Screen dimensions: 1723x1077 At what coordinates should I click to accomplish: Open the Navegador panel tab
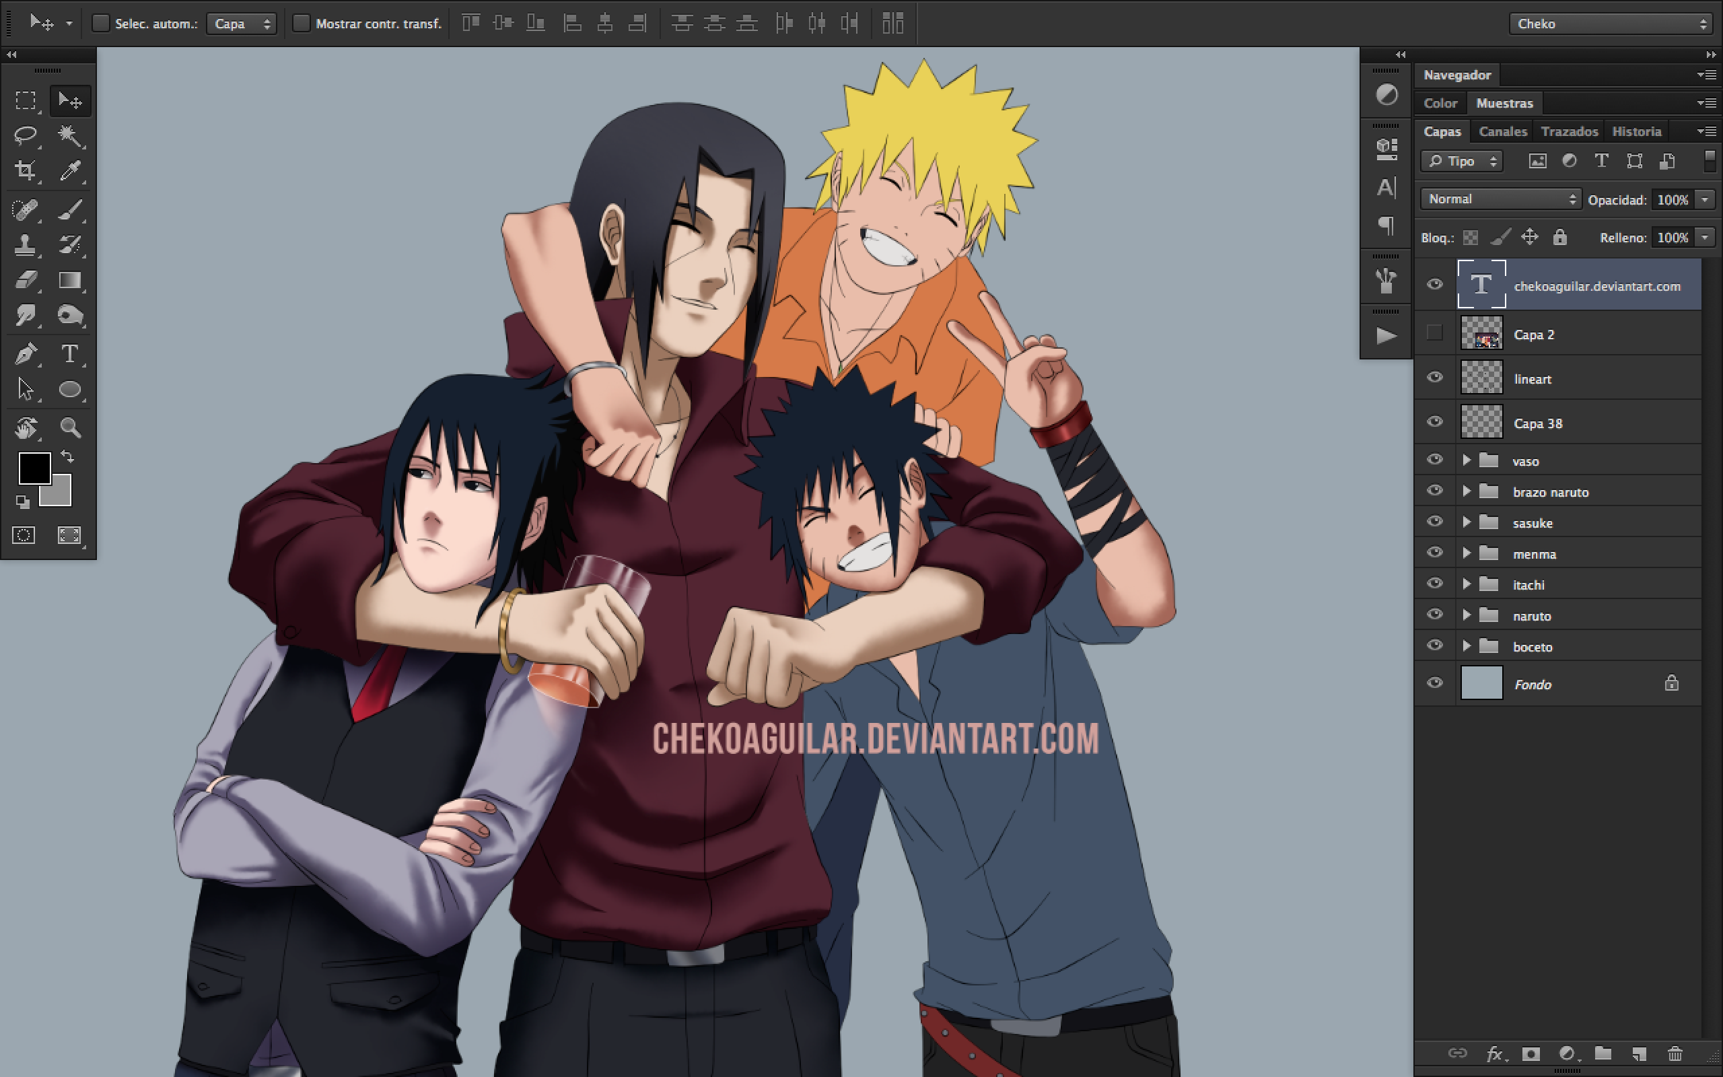coord(1456,75)
